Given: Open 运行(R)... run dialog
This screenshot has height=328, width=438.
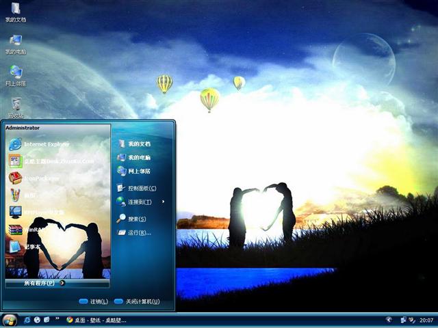Looking at the screenshot, I should [134, 232].
